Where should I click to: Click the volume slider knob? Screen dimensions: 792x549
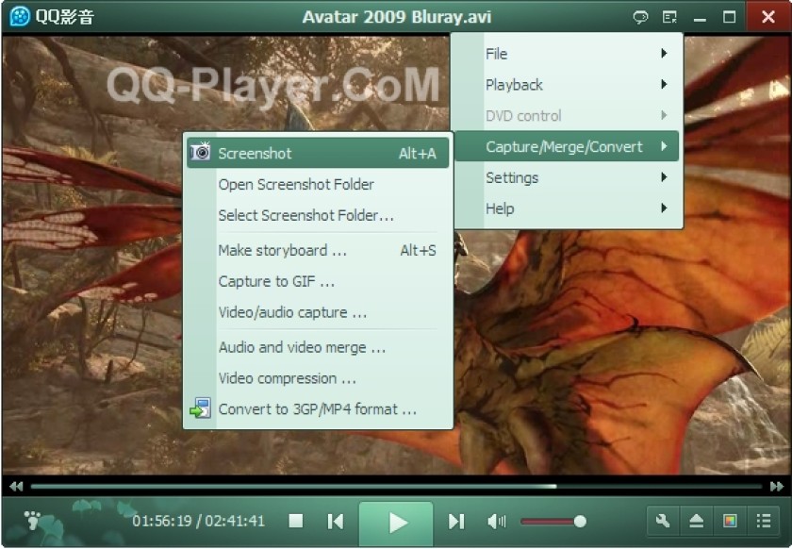pyautogui.click(x=580, y=522)
